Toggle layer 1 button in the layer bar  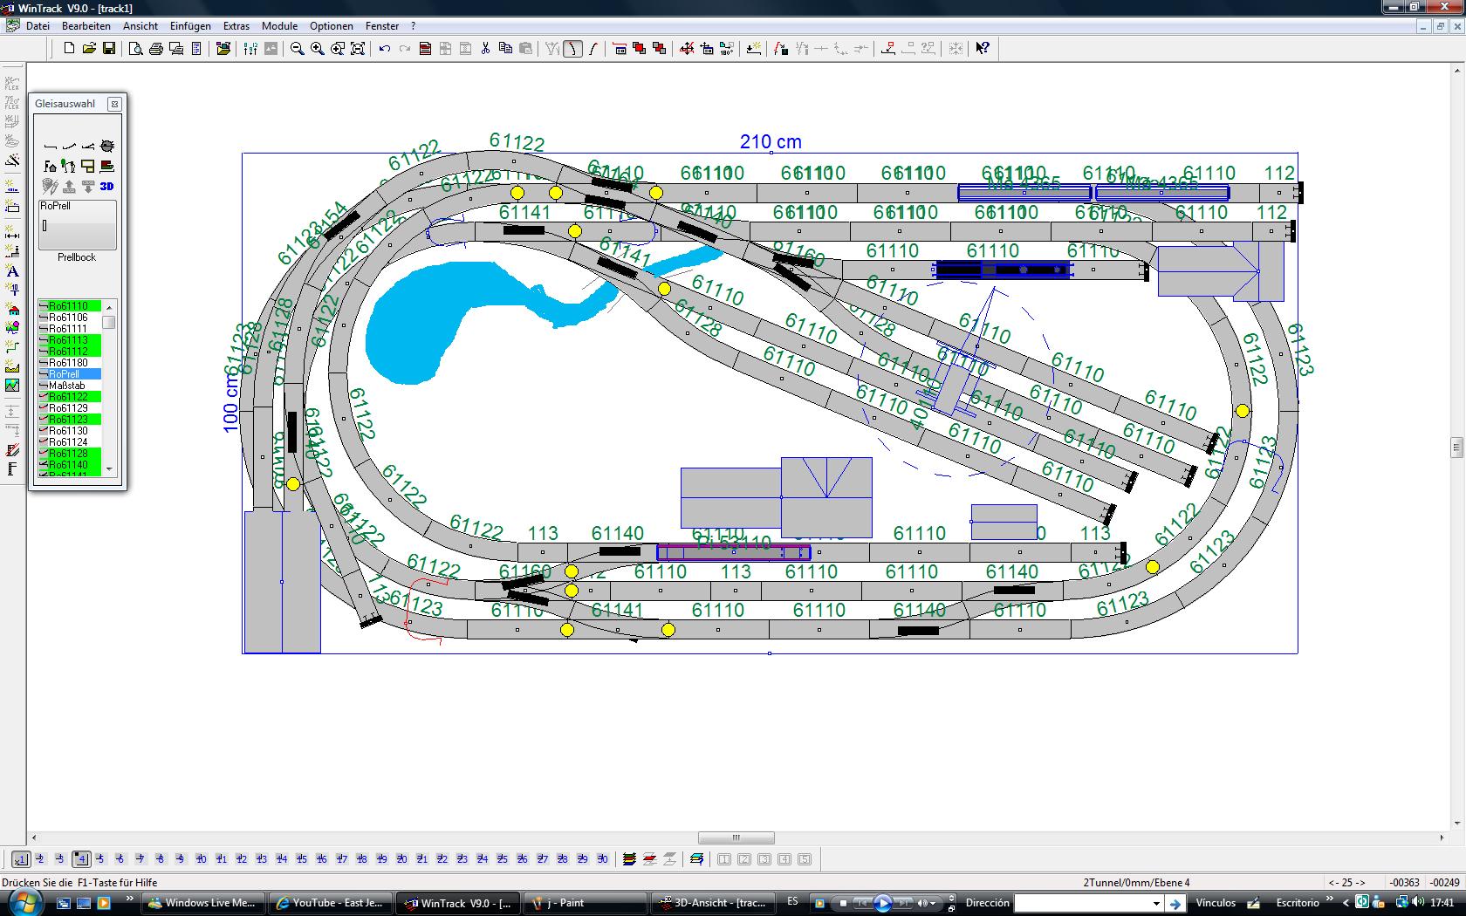21,859
